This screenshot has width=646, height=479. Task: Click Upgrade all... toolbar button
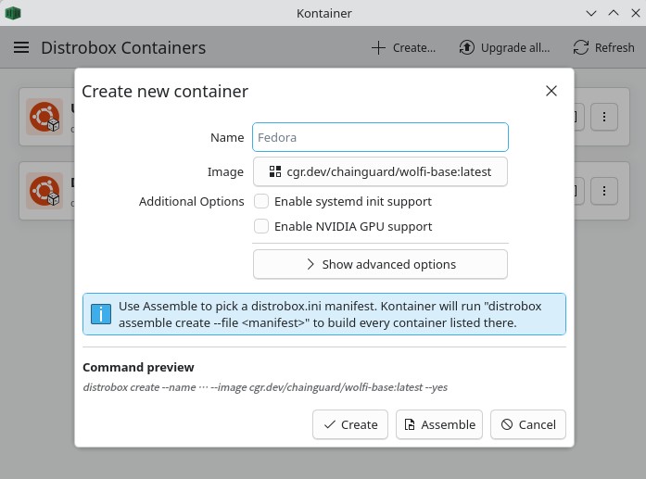[x=504, y=48]
